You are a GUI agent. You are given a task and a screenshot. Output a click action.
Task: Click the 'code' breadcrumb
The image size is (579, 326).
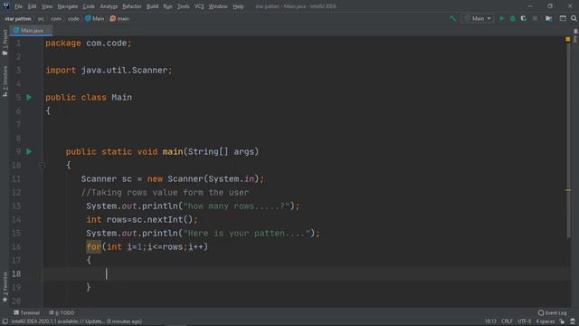(73, 18)
